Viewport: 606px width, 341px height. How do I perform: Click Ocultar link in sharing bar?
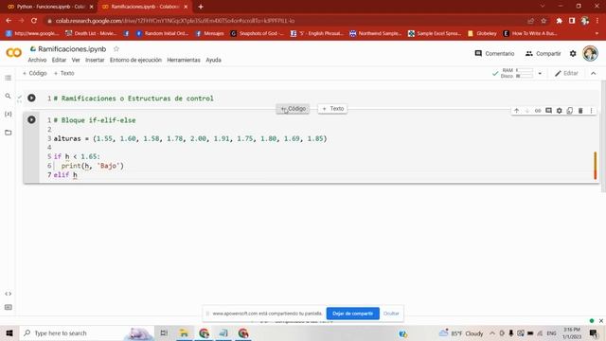click(391, 314)
